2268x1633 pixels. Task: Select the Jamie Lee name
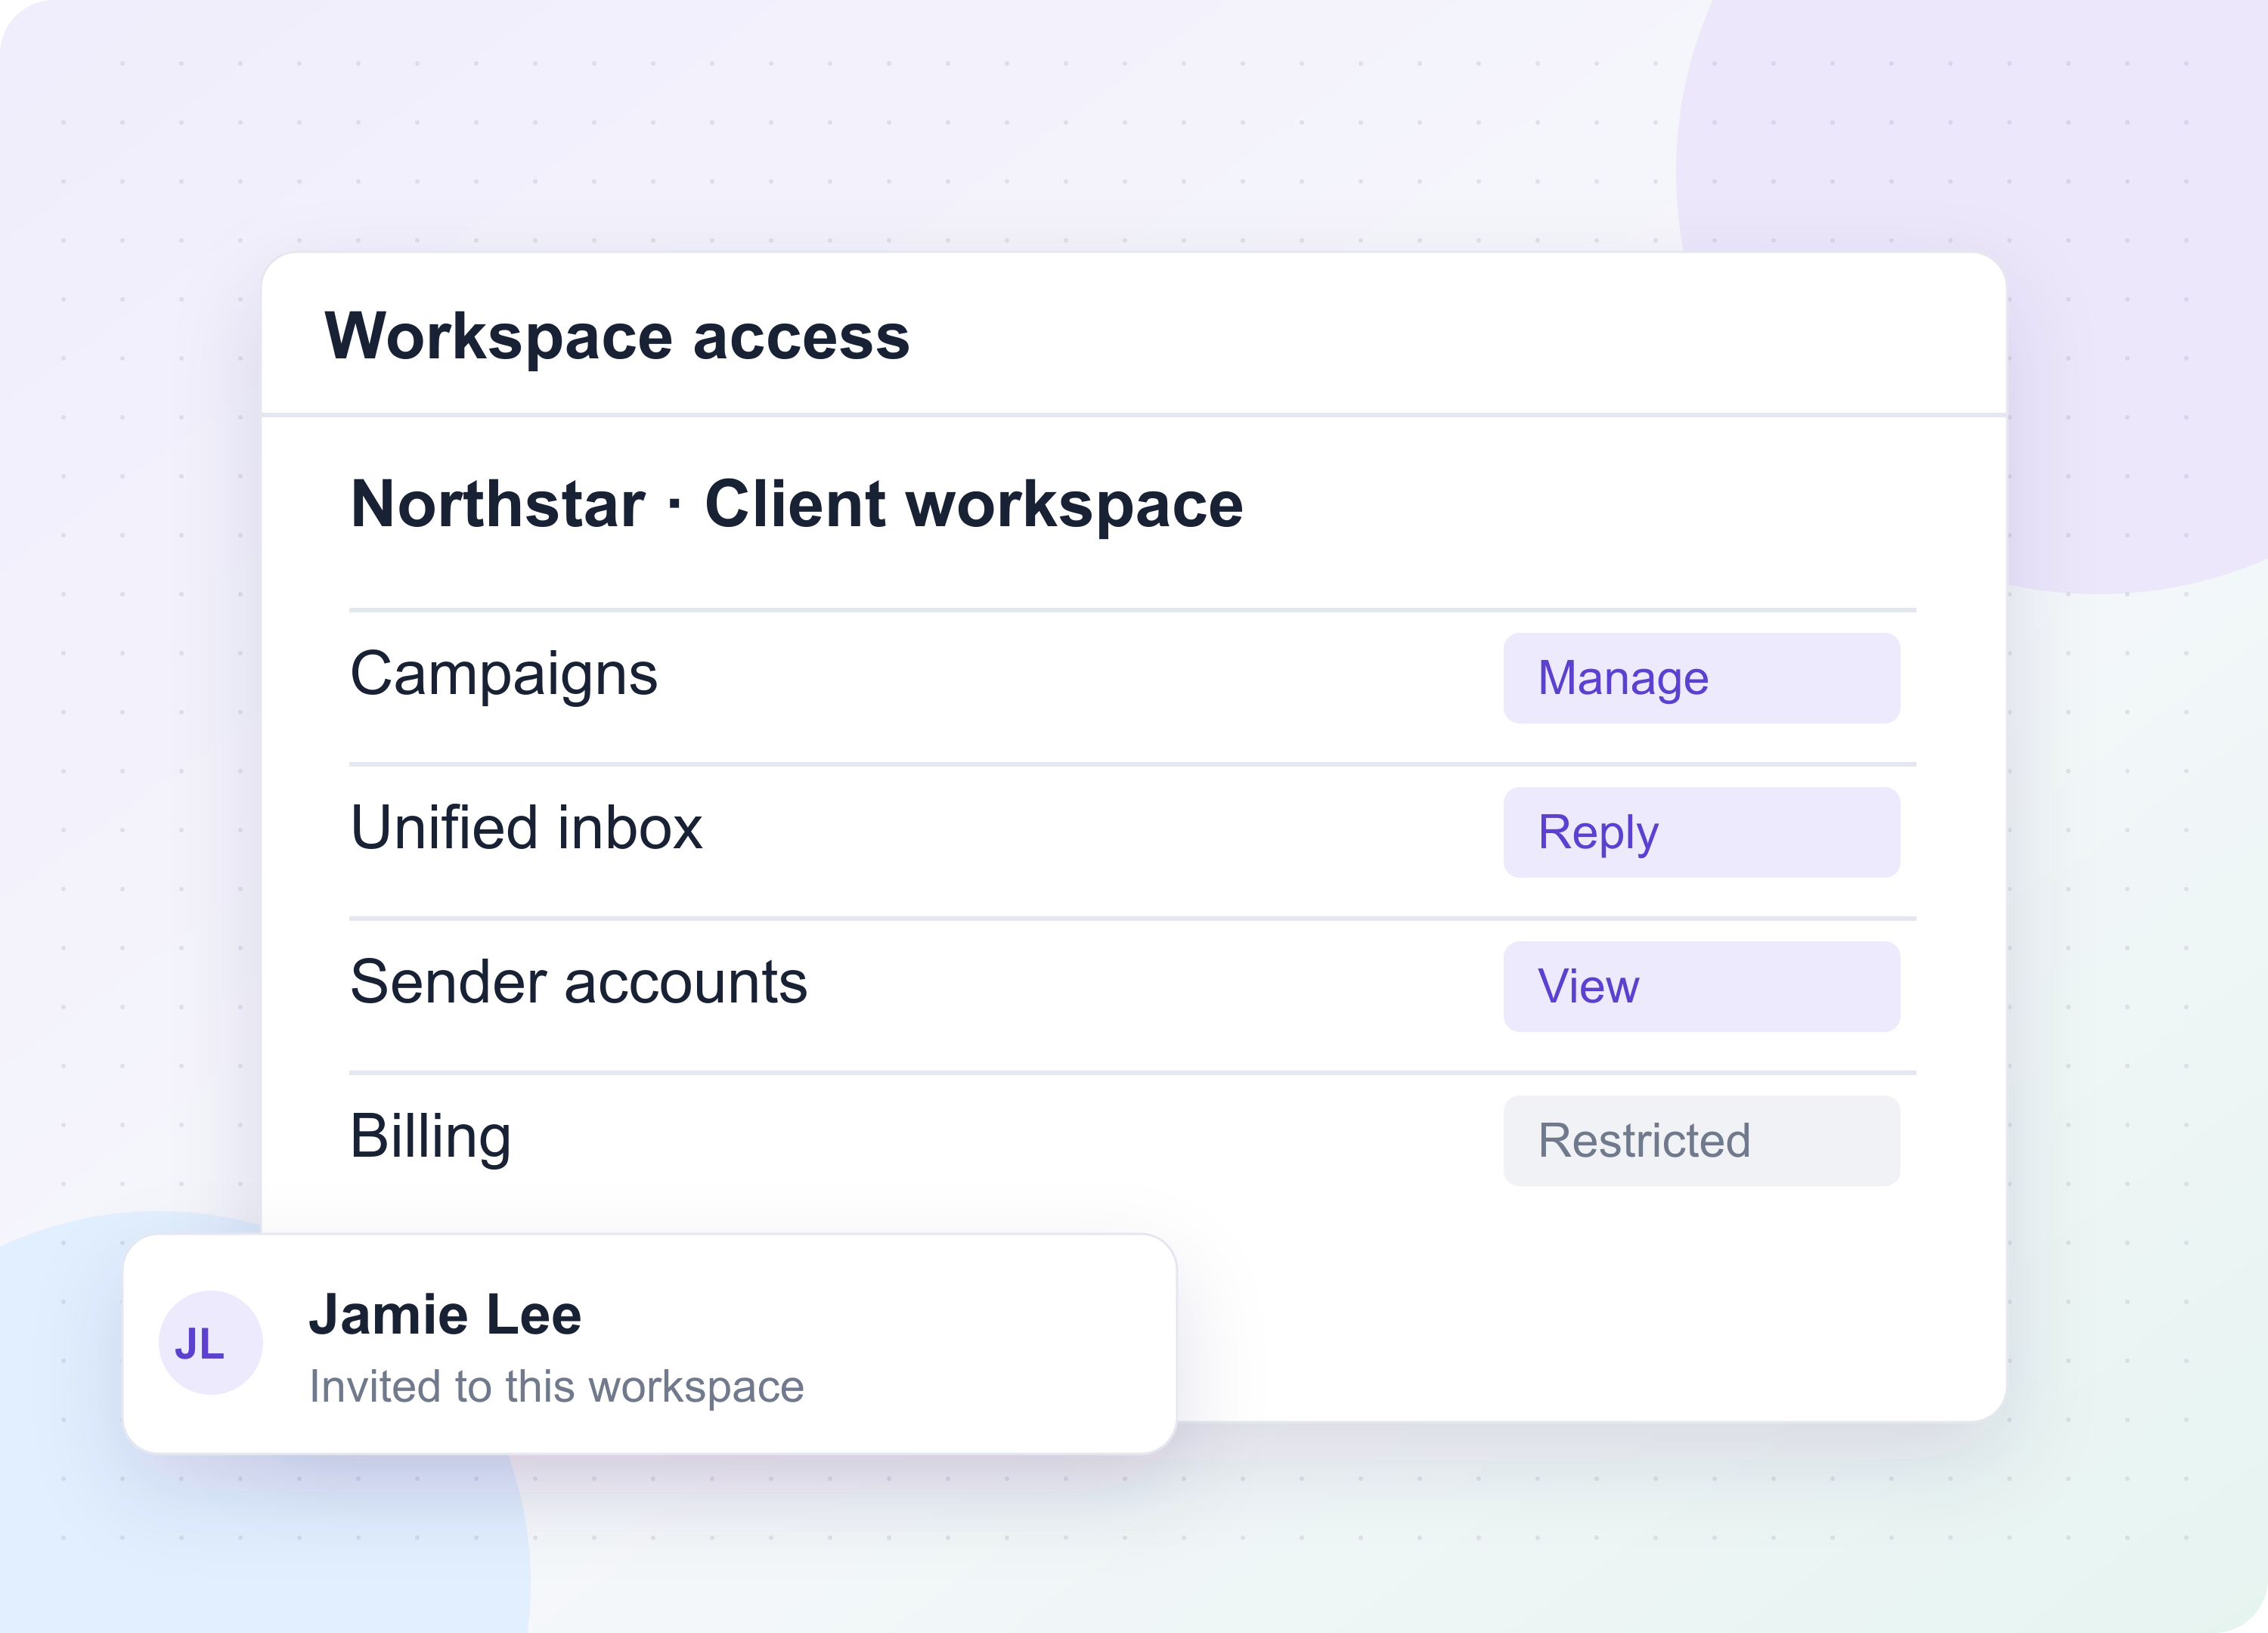445,1314
